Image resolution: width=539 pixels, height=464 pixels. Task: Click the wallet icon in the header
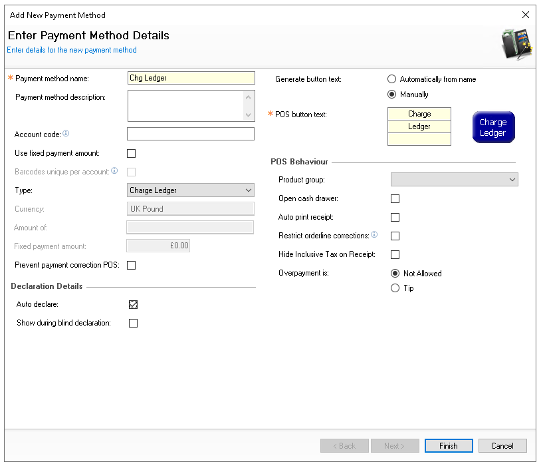(516, 45)
